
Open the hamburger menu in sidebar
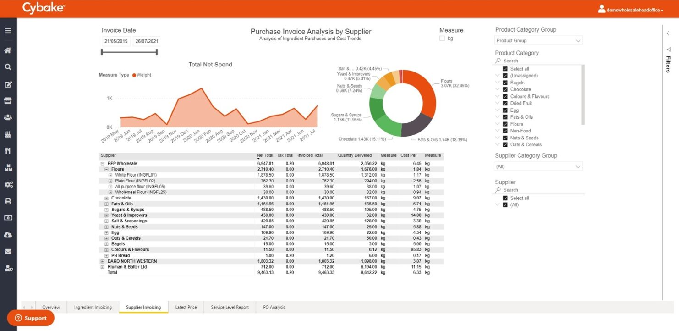pos(8,31)
